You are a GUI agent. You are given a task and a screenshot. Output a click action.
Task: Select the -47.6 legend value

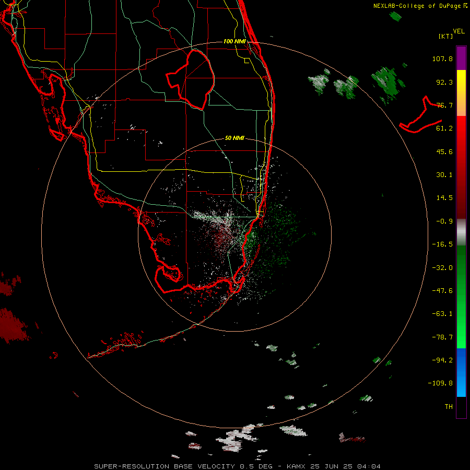coord(442,291)
